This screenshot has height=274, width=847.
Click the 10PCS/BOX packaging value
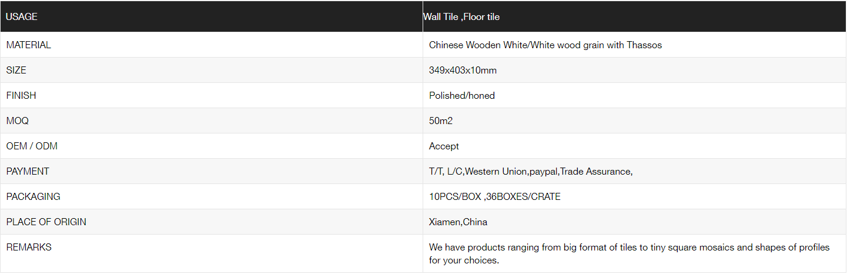tap(494, 197)
